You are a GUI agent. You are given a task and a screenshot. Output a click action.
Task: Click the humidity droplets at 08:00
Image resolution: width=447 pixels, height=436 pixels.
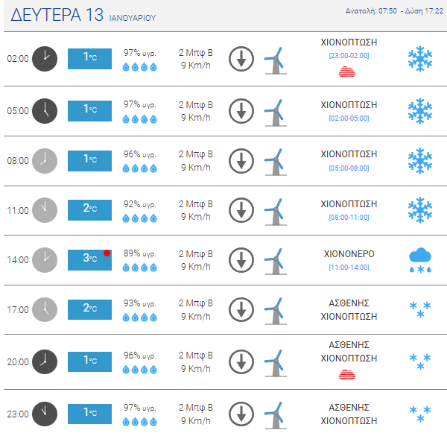click(x=139, y=168)
